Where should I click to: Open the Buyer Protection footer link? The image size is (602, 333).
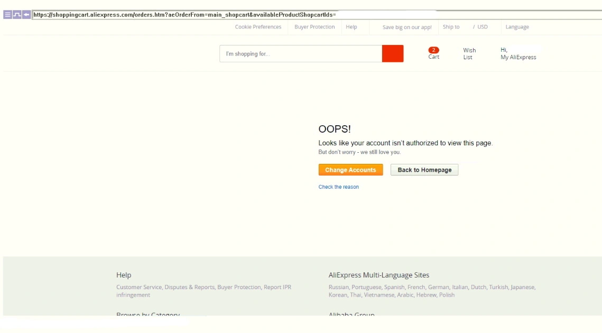239,287
